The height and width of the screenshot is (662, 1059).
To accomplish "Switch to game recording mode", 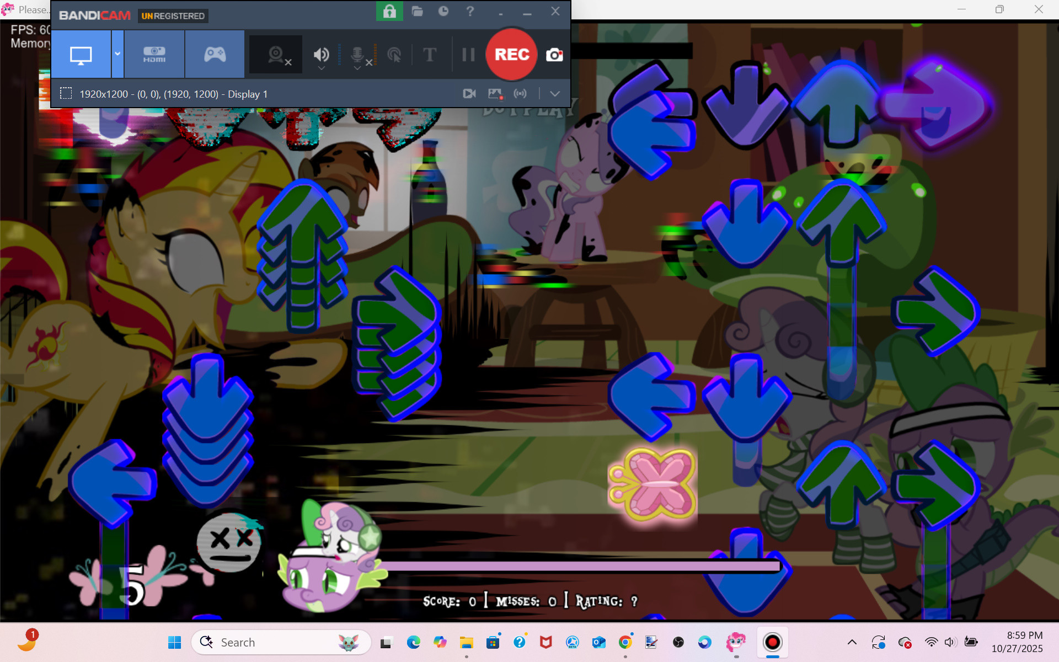I will click(215, 54).
